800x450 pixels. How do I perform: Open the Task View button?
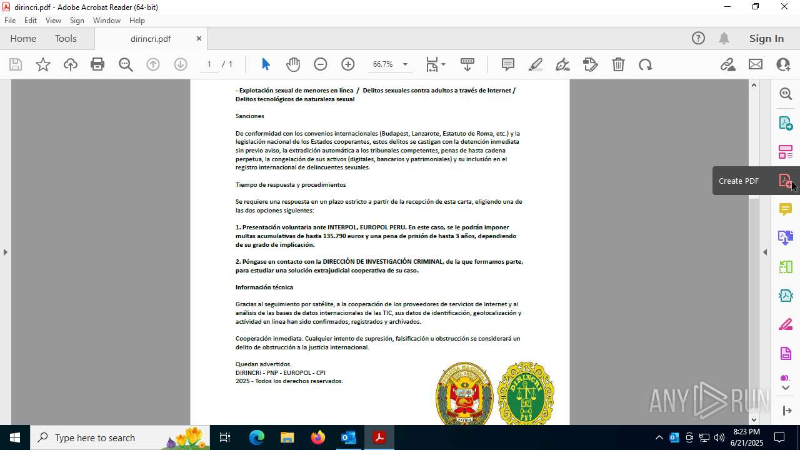point(225,437)
